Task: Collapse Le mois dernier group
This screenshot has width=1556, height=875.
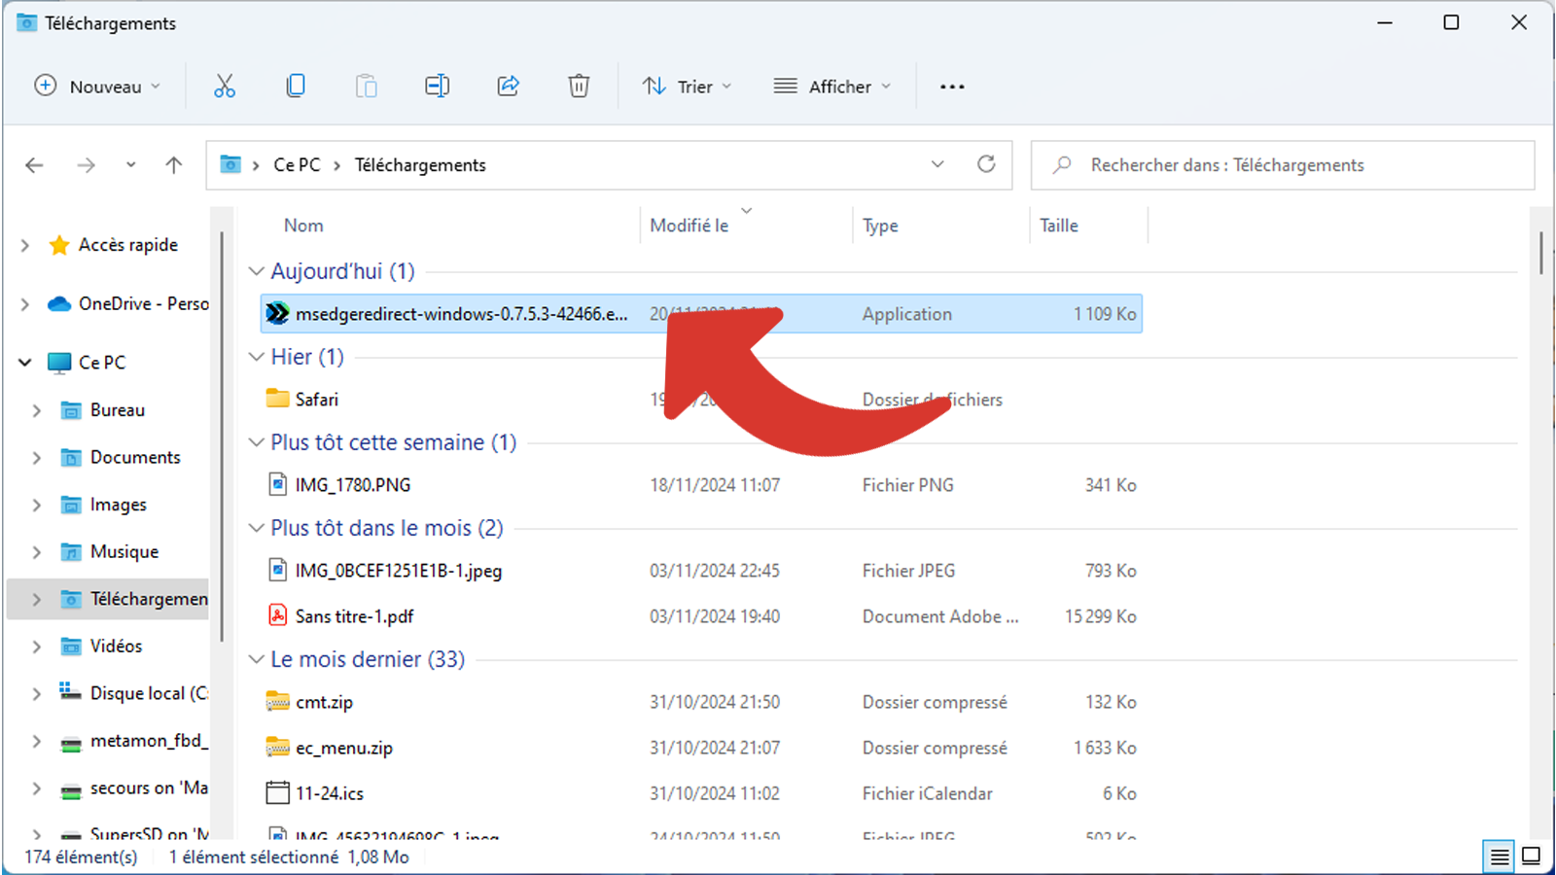Action: click(x=257, y=659)
